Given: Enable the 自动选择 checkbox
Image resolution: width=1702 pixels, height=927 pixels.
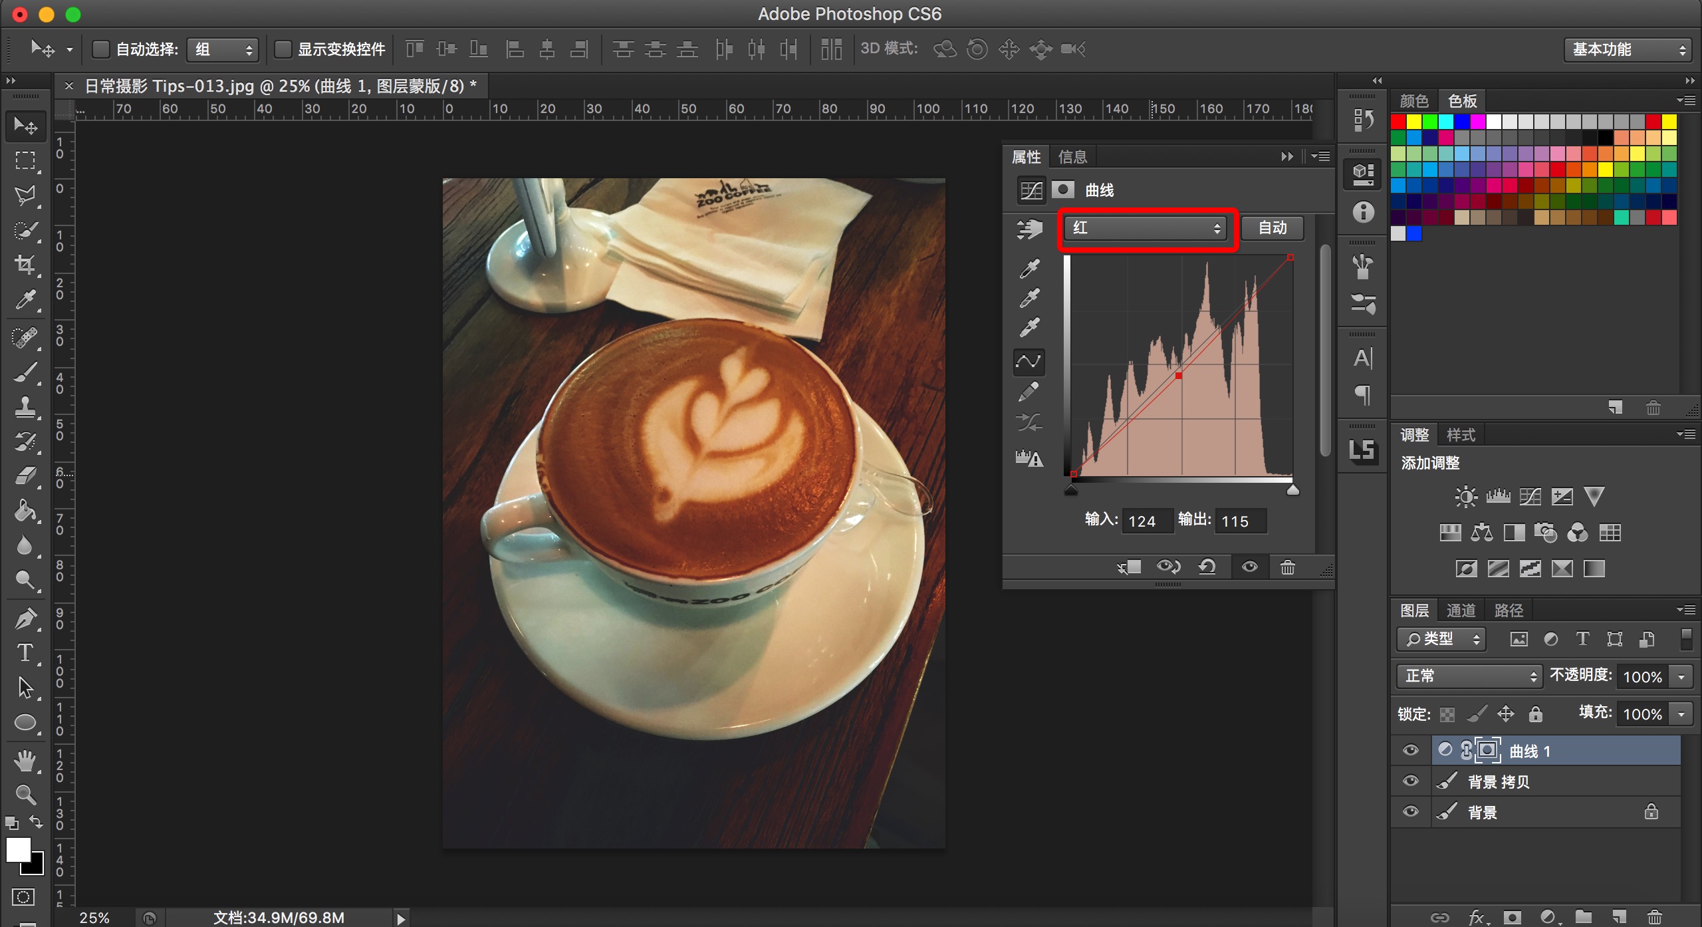Looking at the screenshot, I should click(100, 49).
